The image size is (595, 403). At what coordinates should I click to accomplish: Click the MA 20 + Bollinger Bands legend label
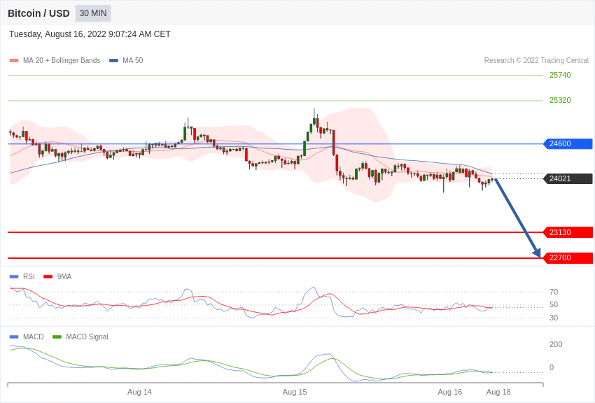[x=62, y=60]
